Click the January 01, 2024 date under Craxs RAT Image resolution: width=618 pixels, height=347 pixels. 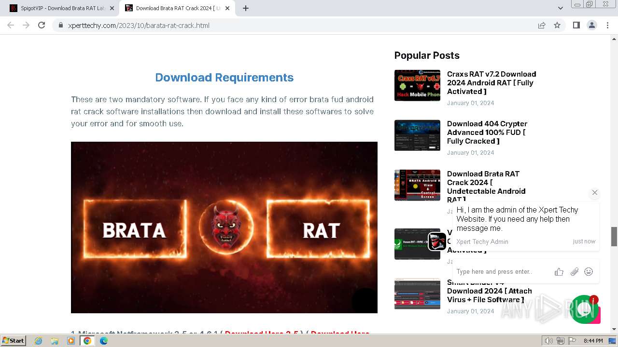tap(470, 103)
